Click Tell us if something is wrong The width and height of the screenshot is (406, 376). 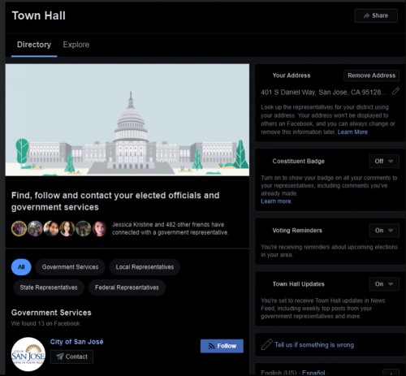314,345
